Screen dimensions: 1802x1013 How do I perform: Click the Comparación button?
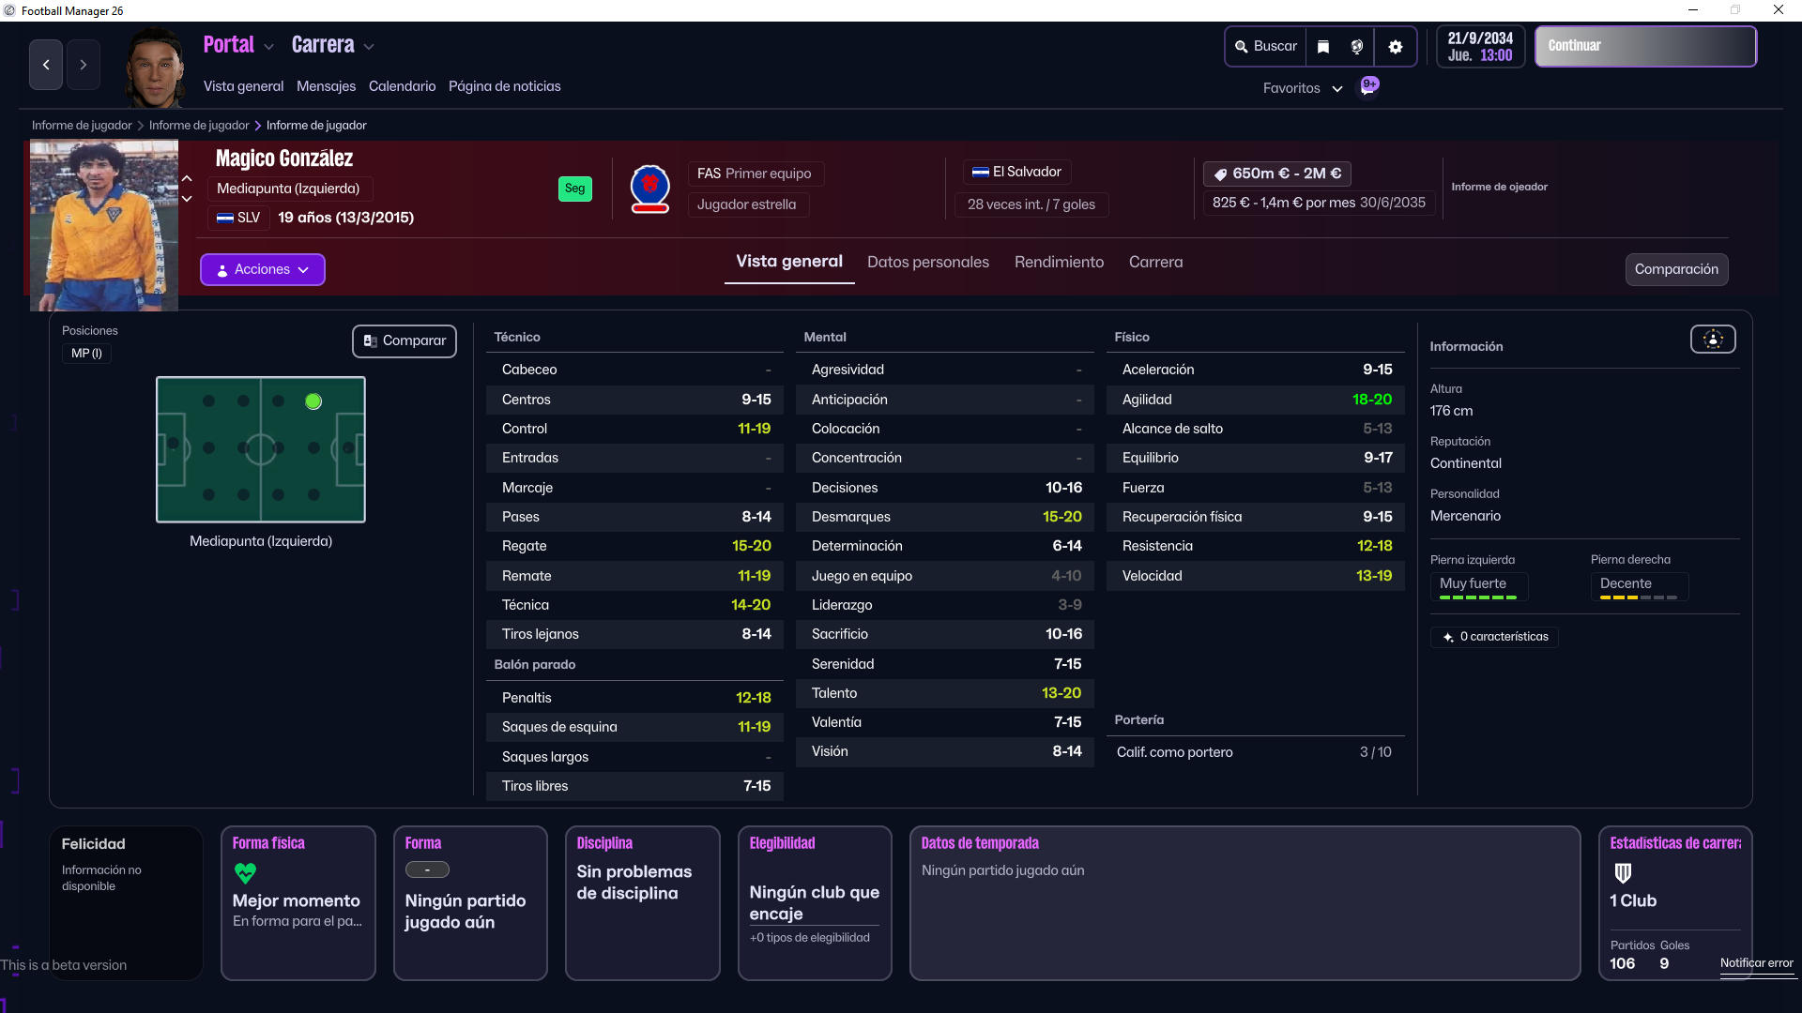click(x=1676, y=269)
